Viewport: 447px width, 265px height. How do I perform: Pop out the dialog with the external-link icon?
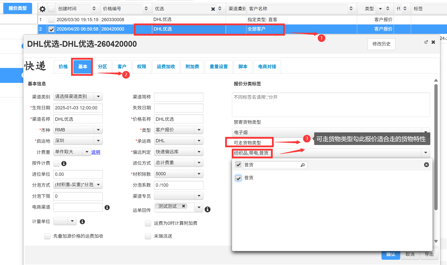tap(426, 42)
